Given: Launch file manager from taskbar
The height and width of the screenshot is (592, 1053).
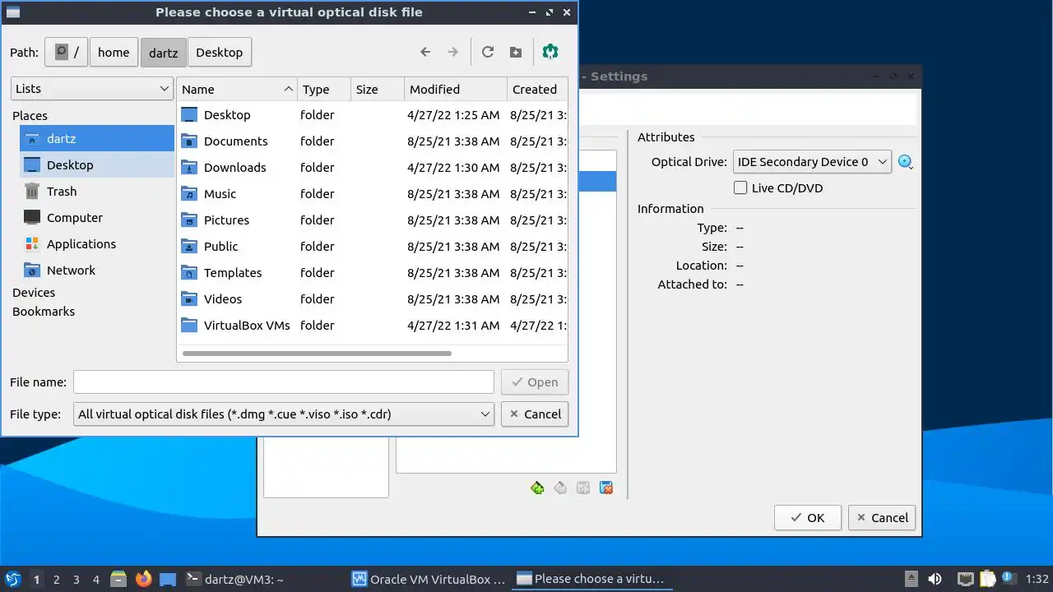Looking at the screenshot, I should [118, 579].
